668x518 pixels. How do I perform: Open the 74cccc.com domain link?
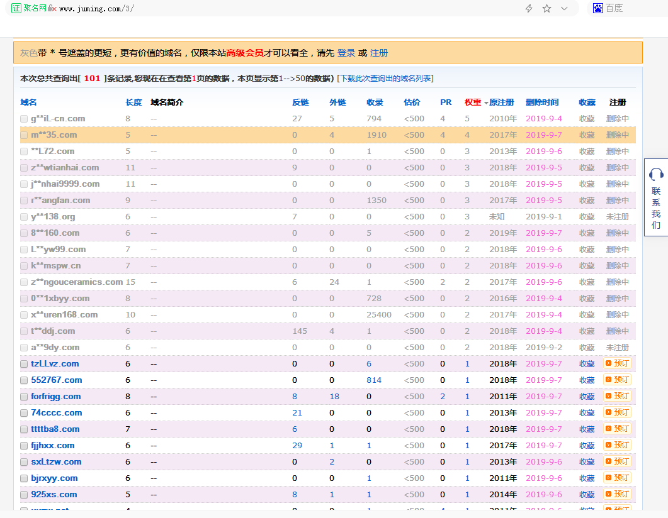pos(56,412)
